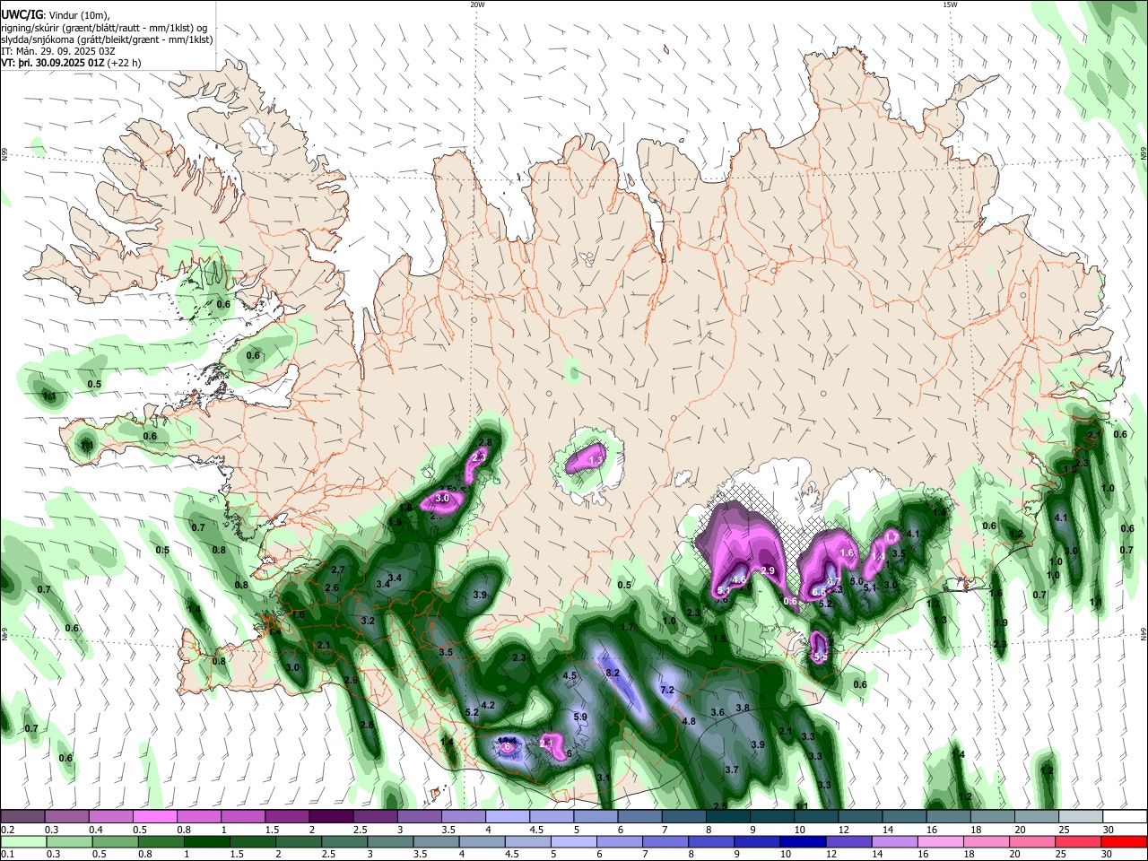Choose the light grey 25 mm snow swatch
The height and width of the screenshot is (861, 1148).
[x=1081, y=817]
